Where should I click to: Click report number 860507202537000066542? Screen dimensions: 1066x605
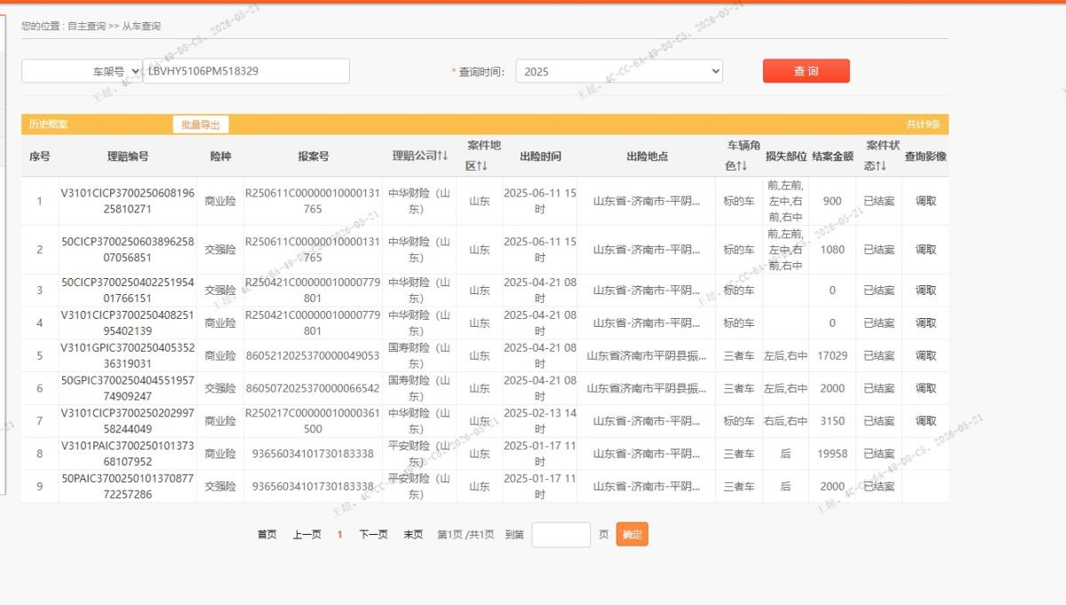coord(313,388)
